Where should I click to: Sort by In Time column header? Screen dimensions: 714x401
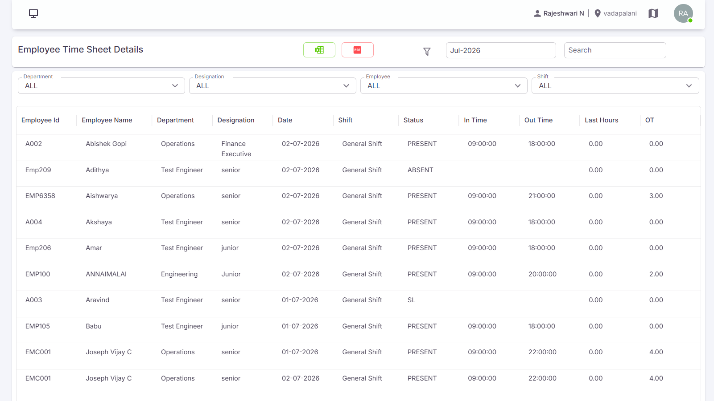click(475, 120)
